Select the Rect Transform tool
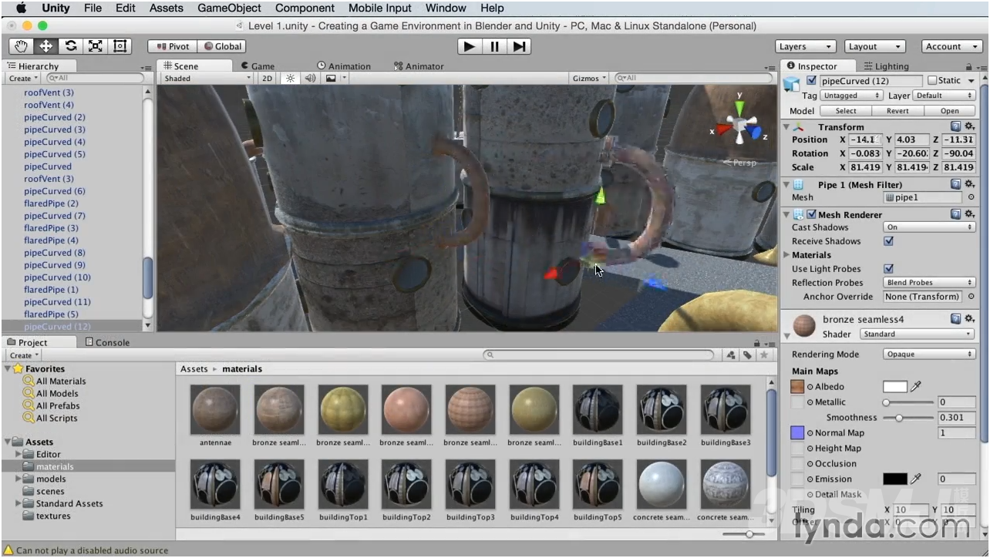This screenshot has width=990, height=558. [120, 46]
